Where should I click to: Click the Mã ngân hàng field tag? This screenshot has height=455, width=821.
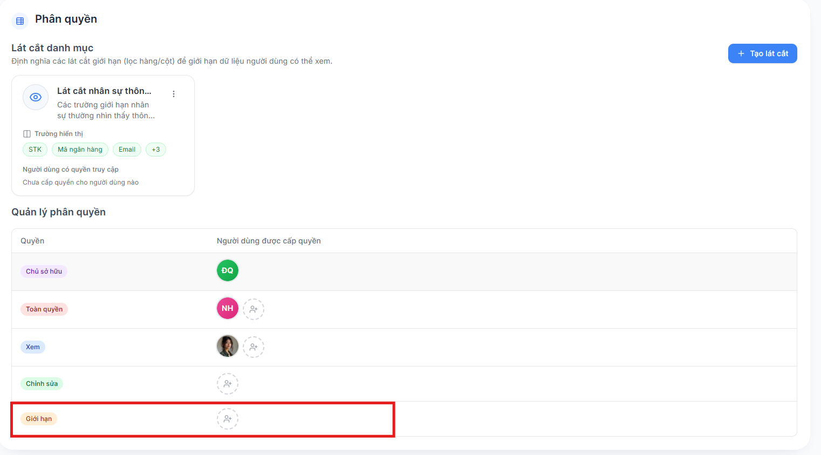point(80,150)
